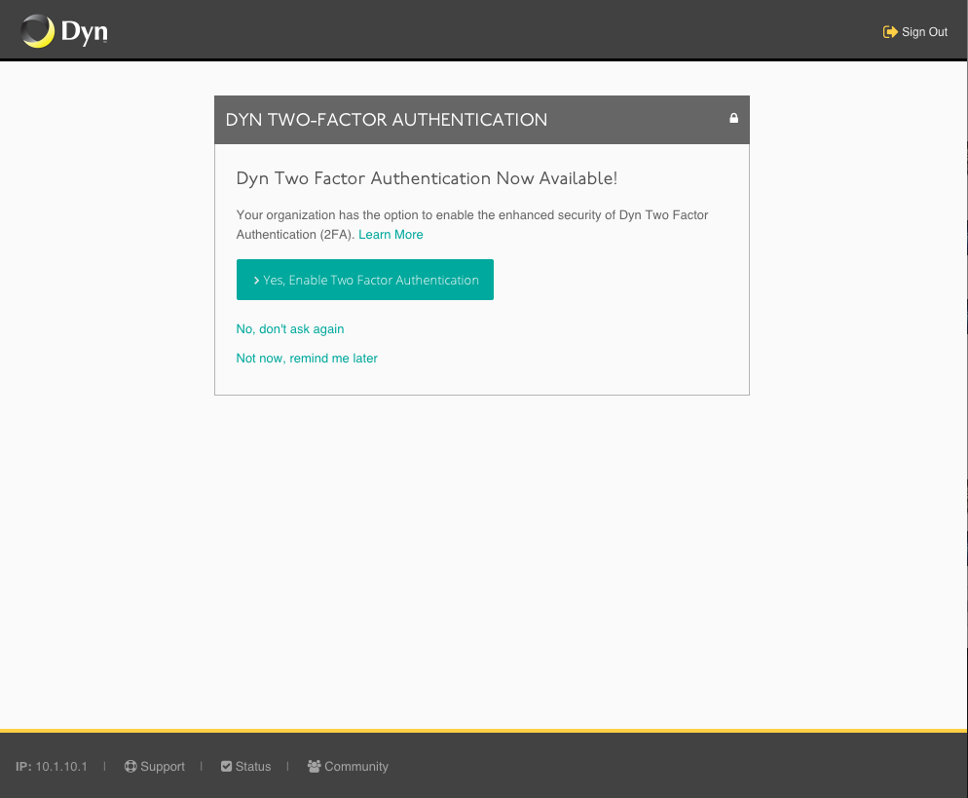Click the lock icon in panel header
This screenshot has height=798, width=968.
pyautogui.click(x=733, y=118)
